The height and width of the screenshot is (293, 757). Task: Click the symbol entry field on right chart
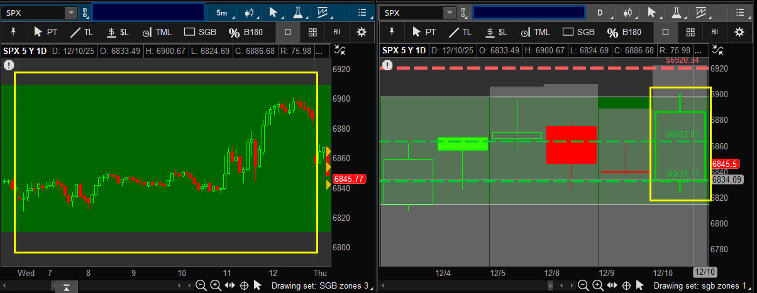(x=528, y=13)
